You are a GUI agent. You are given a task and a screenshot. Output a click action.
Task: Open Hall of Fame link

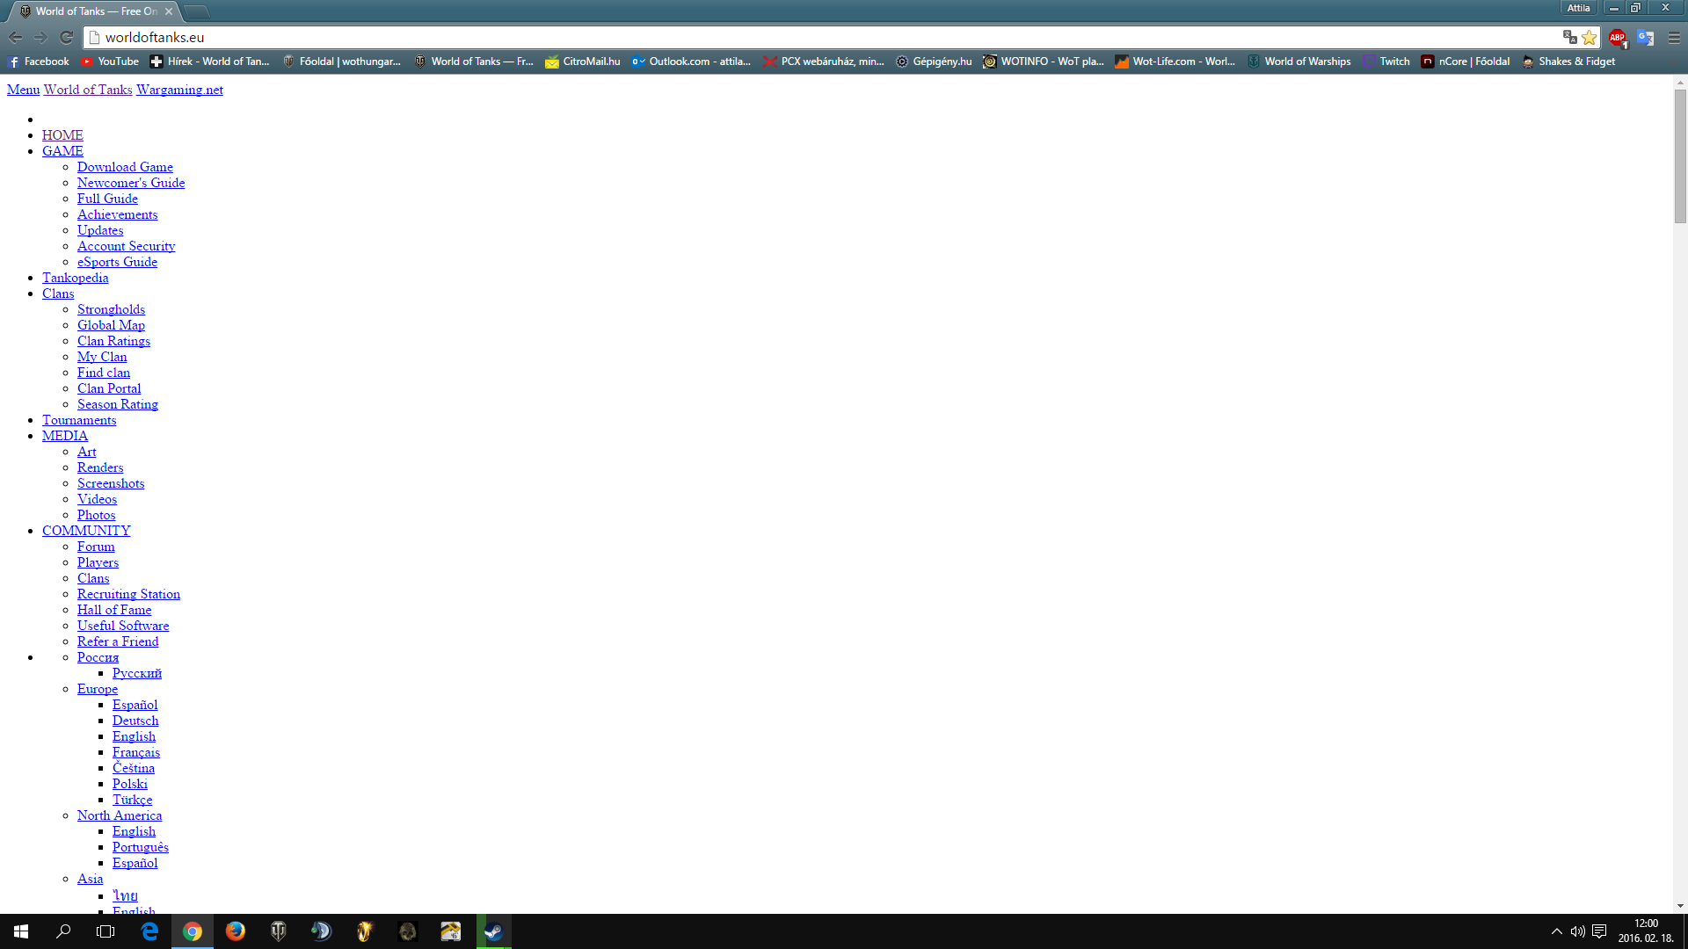click(x=114, y=610)
